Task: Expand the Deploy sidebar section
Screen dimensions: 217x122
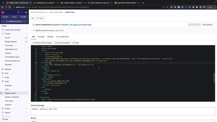Action: pyautogui.click(x=14, y=113)
